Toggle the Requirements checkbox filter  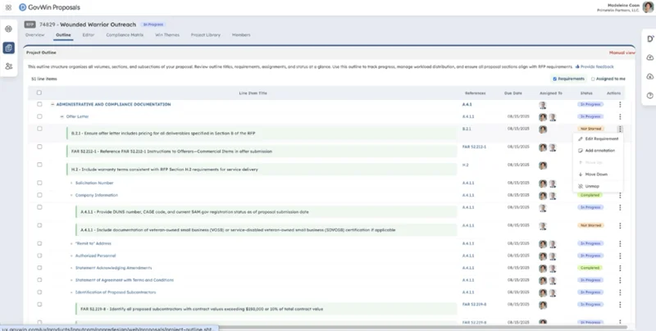(x=555, y=79)
